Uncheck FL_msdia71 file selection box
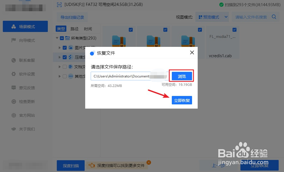 coord(235,29)
